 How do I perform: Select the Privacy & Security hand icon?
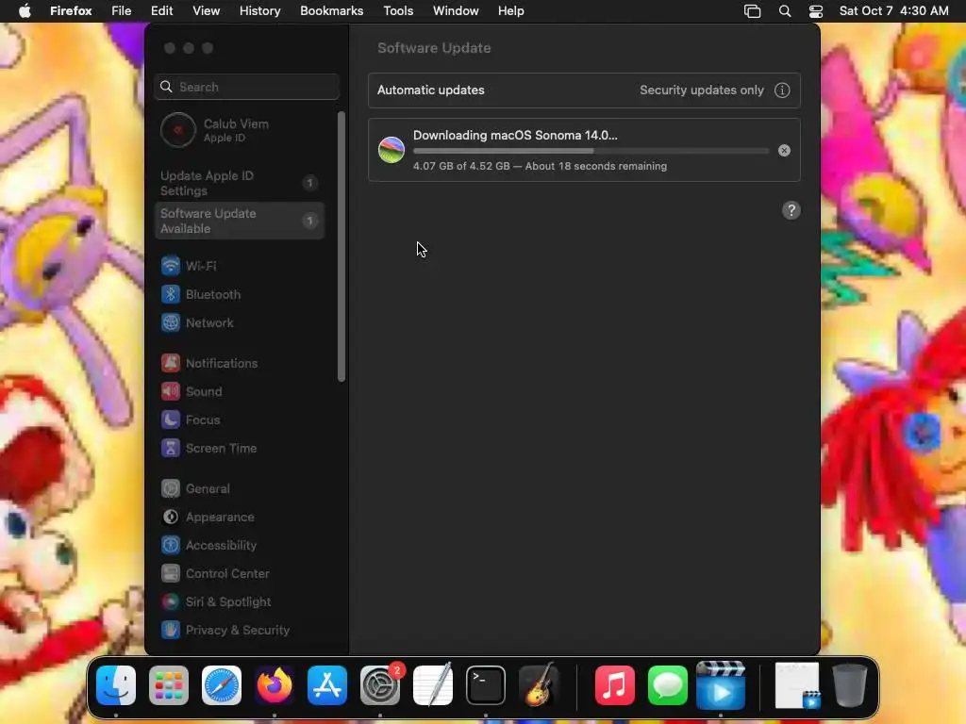(x=171, y=631)
